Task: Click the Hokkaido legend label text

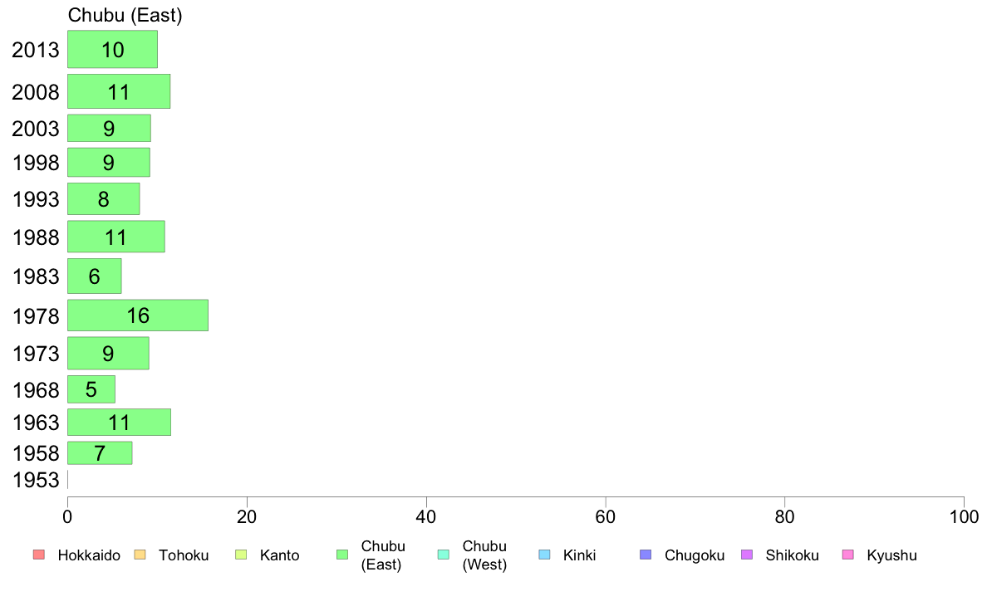Action: click(x=89, y=555)
